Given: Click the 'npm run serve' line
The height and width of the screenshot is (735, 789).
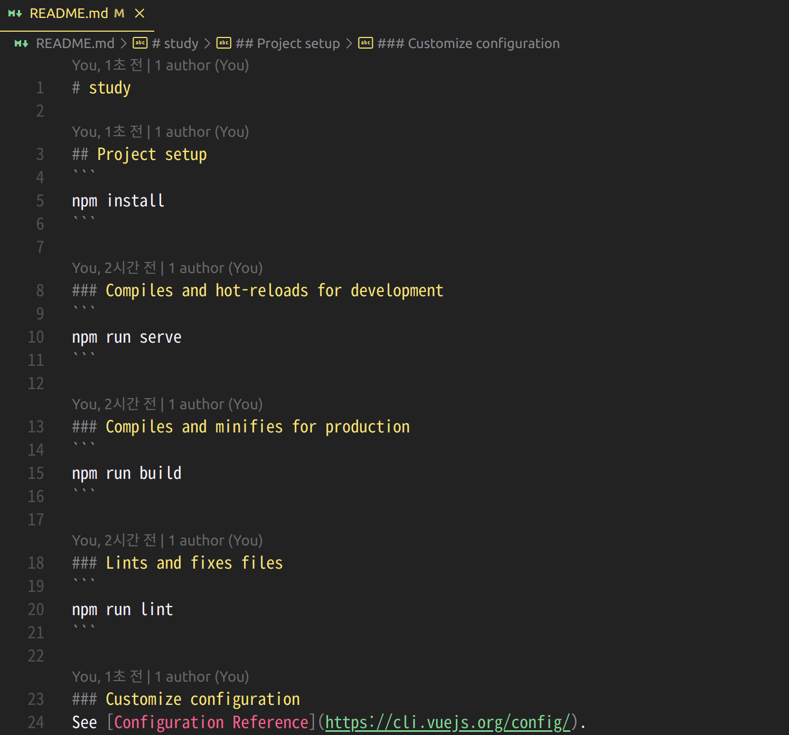Looking at the screenshot, I should pos(127,337).
